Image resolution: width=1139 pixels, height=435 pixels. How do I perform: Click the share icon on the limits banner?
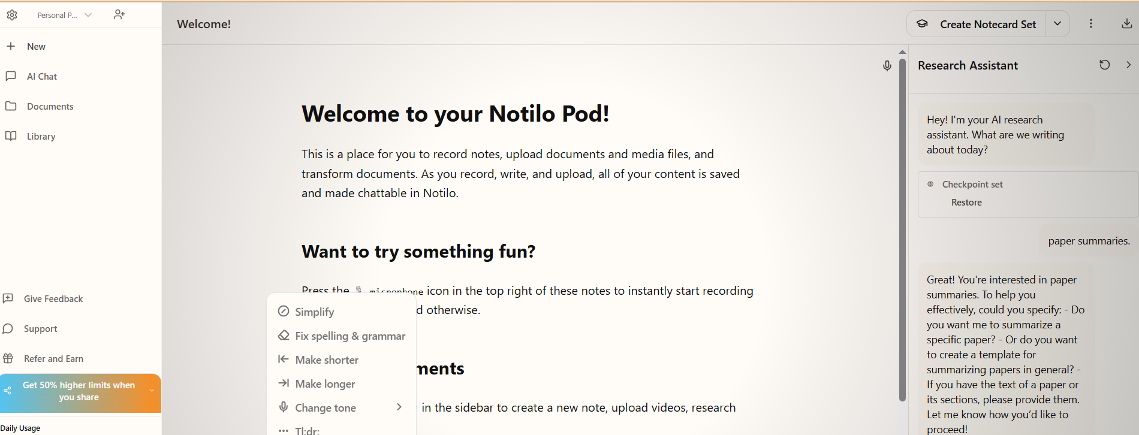coord(8,391)
